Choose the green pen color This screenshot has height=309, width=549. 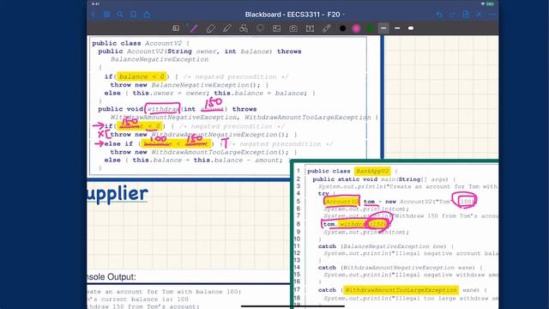(x=370, y=28)
